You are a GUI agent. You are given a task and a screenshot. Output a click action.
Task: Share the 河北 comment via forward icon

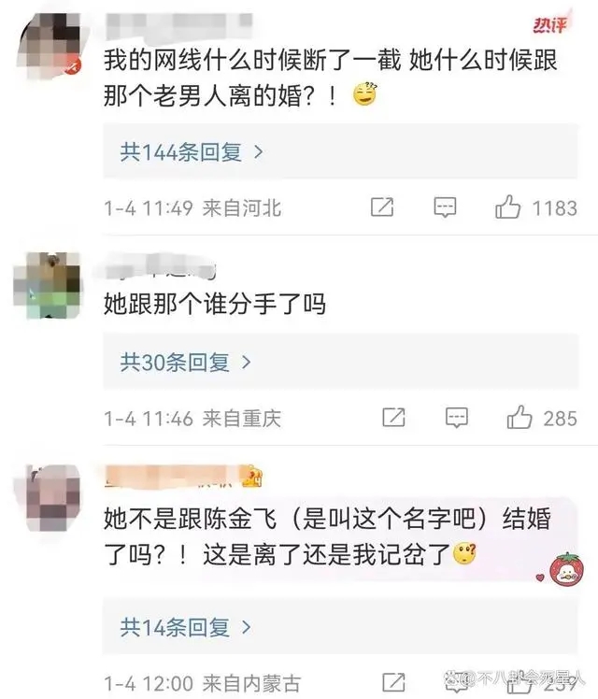(382, 207)
